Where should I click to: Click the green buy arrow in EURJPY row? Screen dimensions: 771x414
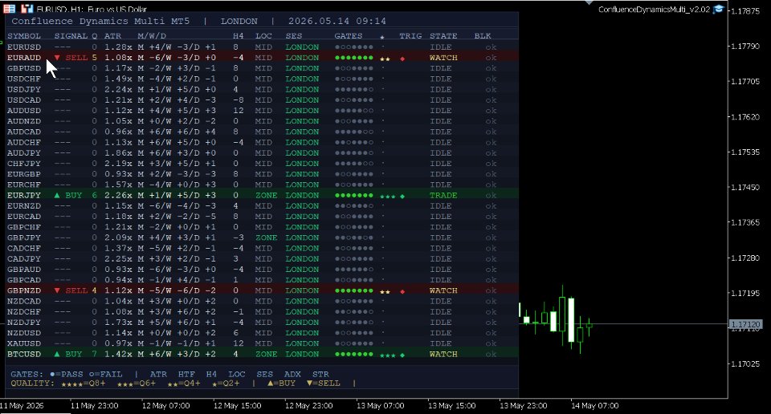tap(57, 195)
